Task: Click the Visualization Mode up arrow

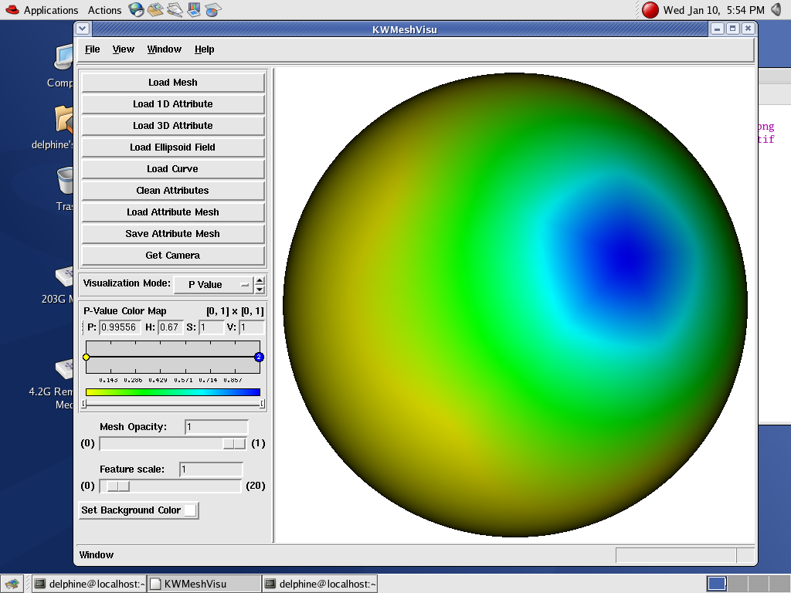Action: click(260, 280)
